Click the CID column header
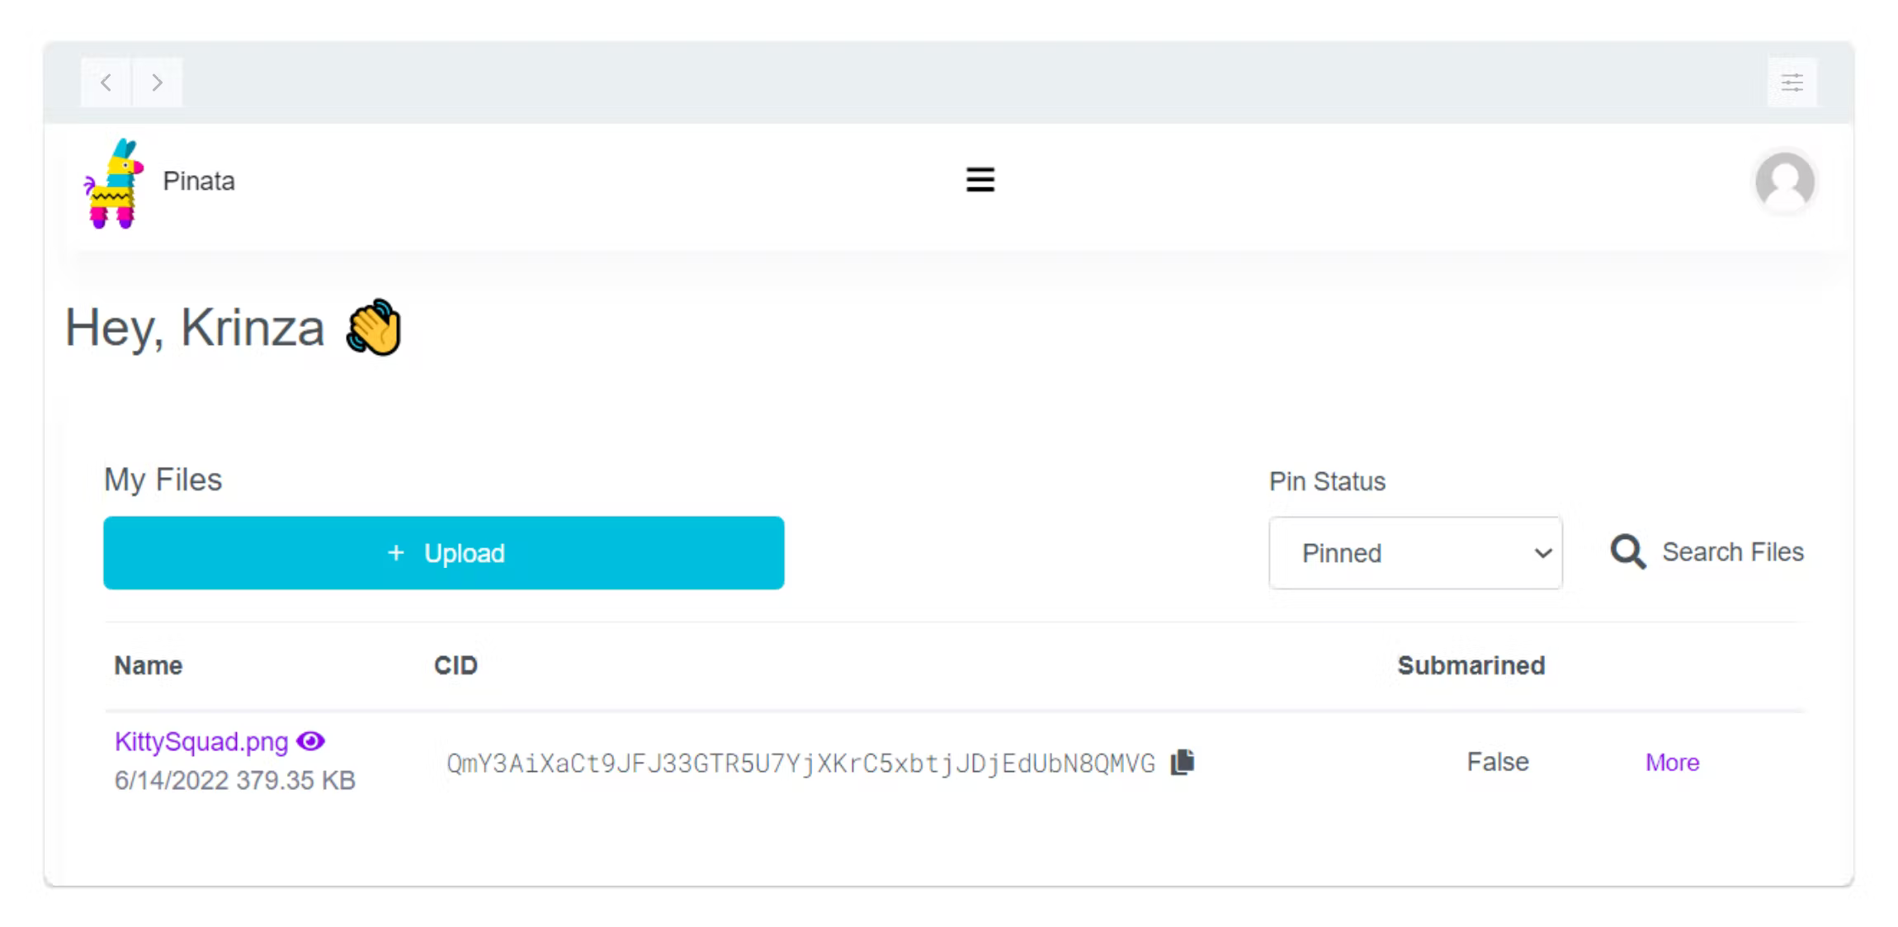 pos(456,665)
